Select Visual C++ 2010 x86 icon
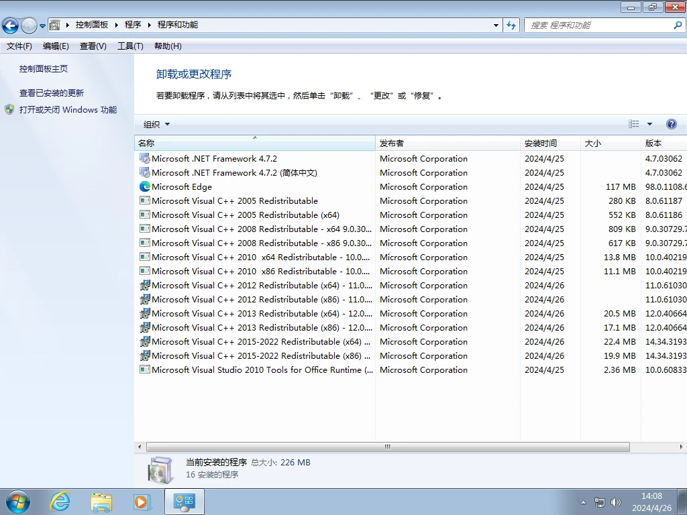This screenshot has width=687, height=515. [x=145, y=271]
